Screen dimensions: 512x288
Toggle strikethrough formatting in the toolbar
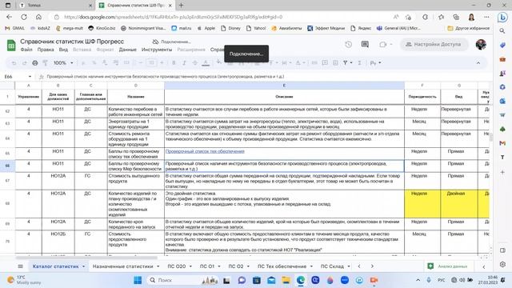(x=195, y=62)
